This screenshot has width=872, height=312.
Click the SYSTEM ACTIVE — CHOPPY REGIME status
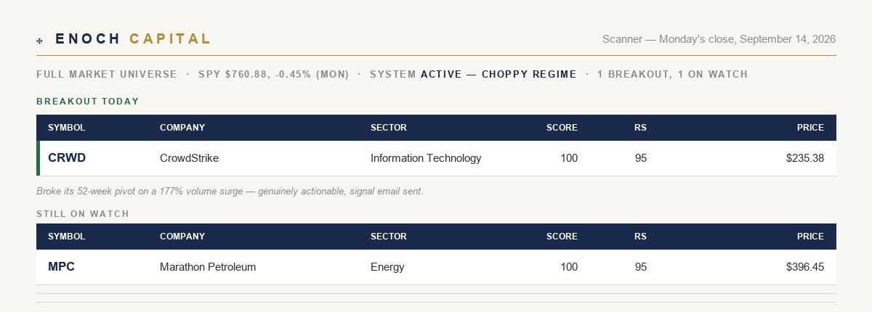(x=473, y=75)
